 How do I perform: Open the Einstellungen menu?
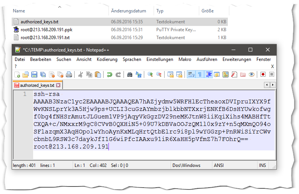pos(160,59)
